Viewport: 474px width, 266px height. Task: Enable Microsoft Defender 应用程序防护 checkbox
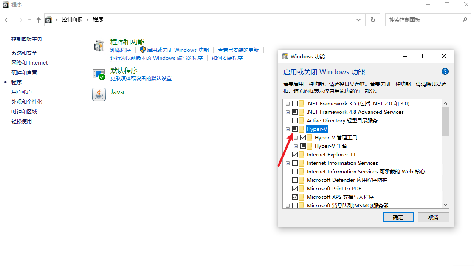pyautogui.click(x=295, y=180)
